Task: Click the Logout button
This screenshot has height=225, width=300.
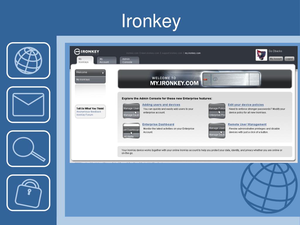Action: [289, 59]
